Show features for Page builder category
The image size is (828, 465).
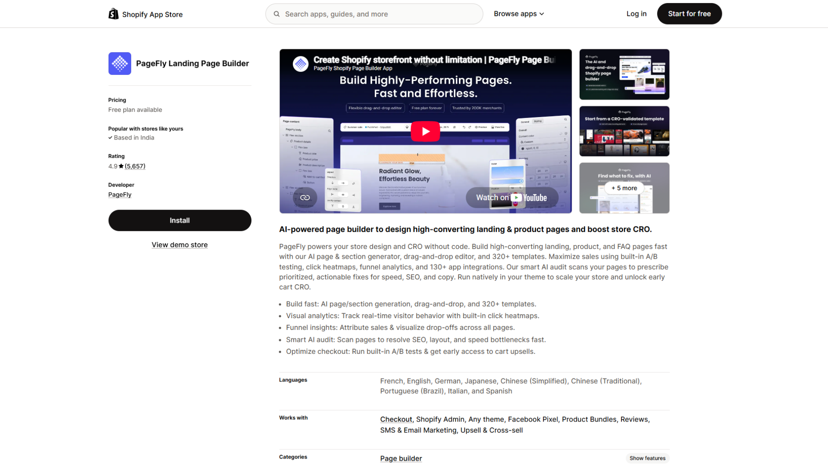647,458
